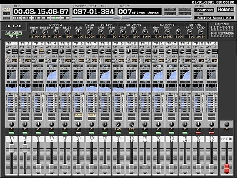Click the GRP OFF field on TR 2
This screenshot has height=178, width=237.
pyautogui.click(x=28, y=61)
